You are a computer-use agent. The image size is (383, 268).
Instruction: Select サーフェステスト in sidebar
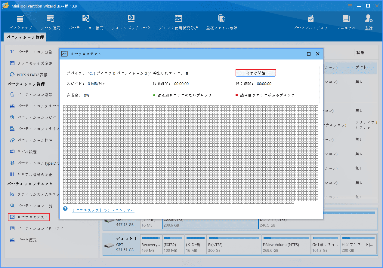[29, 217]
